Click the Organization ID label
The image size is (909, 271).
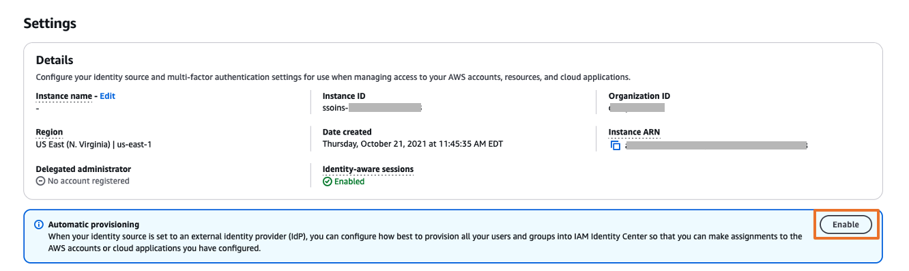639,96
